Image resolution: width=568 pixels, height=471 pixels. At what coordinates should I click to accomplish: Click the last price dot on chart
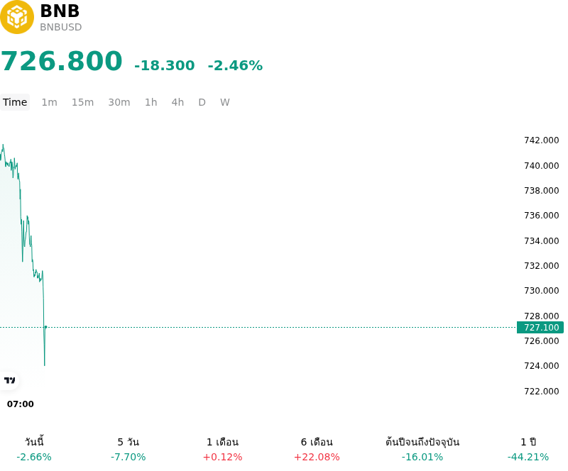(45, 327)
